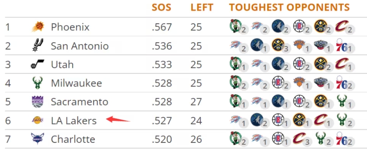The width and height of the screenshot is (367, 149).
Task: Select the Celtics icon in Utah's row
Action: tap(235, 64)
